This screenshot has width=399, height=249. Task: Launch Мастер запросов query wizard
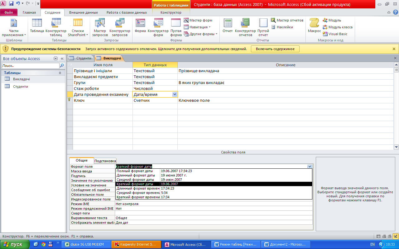(100, 27)
